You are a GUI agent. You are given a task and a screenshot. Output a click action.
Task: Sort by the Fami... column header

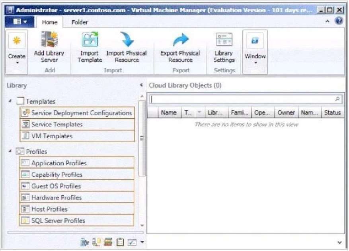pos(240,113)
